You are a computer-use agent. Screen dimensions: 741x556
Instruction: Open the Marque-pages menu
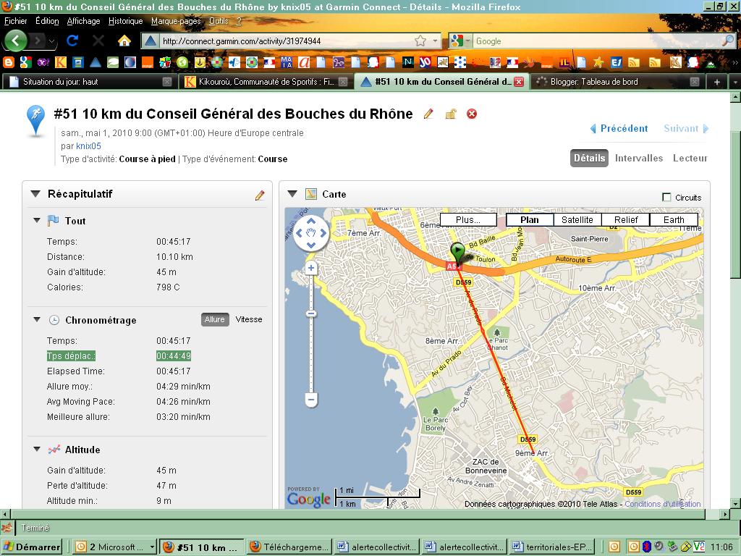coord(176,21)
